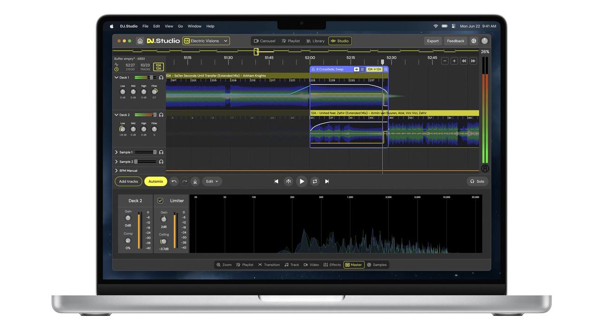594x334 pixels.
Task: Rewind timeline with double-left arrows
Action: [x=464, y=61]
